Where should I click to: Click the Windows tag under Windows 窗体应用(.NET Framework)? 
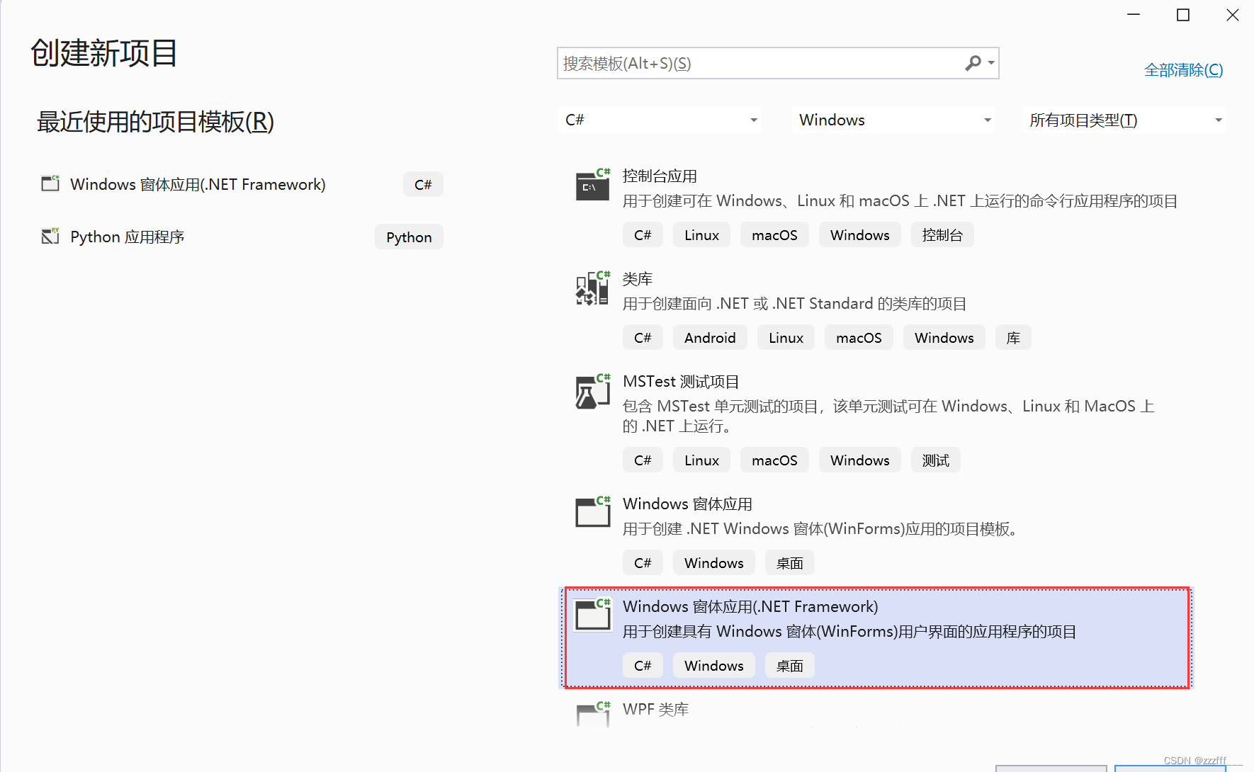pos(713,665)
